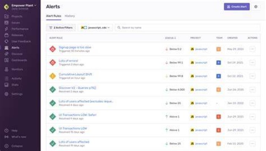
Task: Click green resolved icon for Discover V2 alert
Action: click(53, 89)
